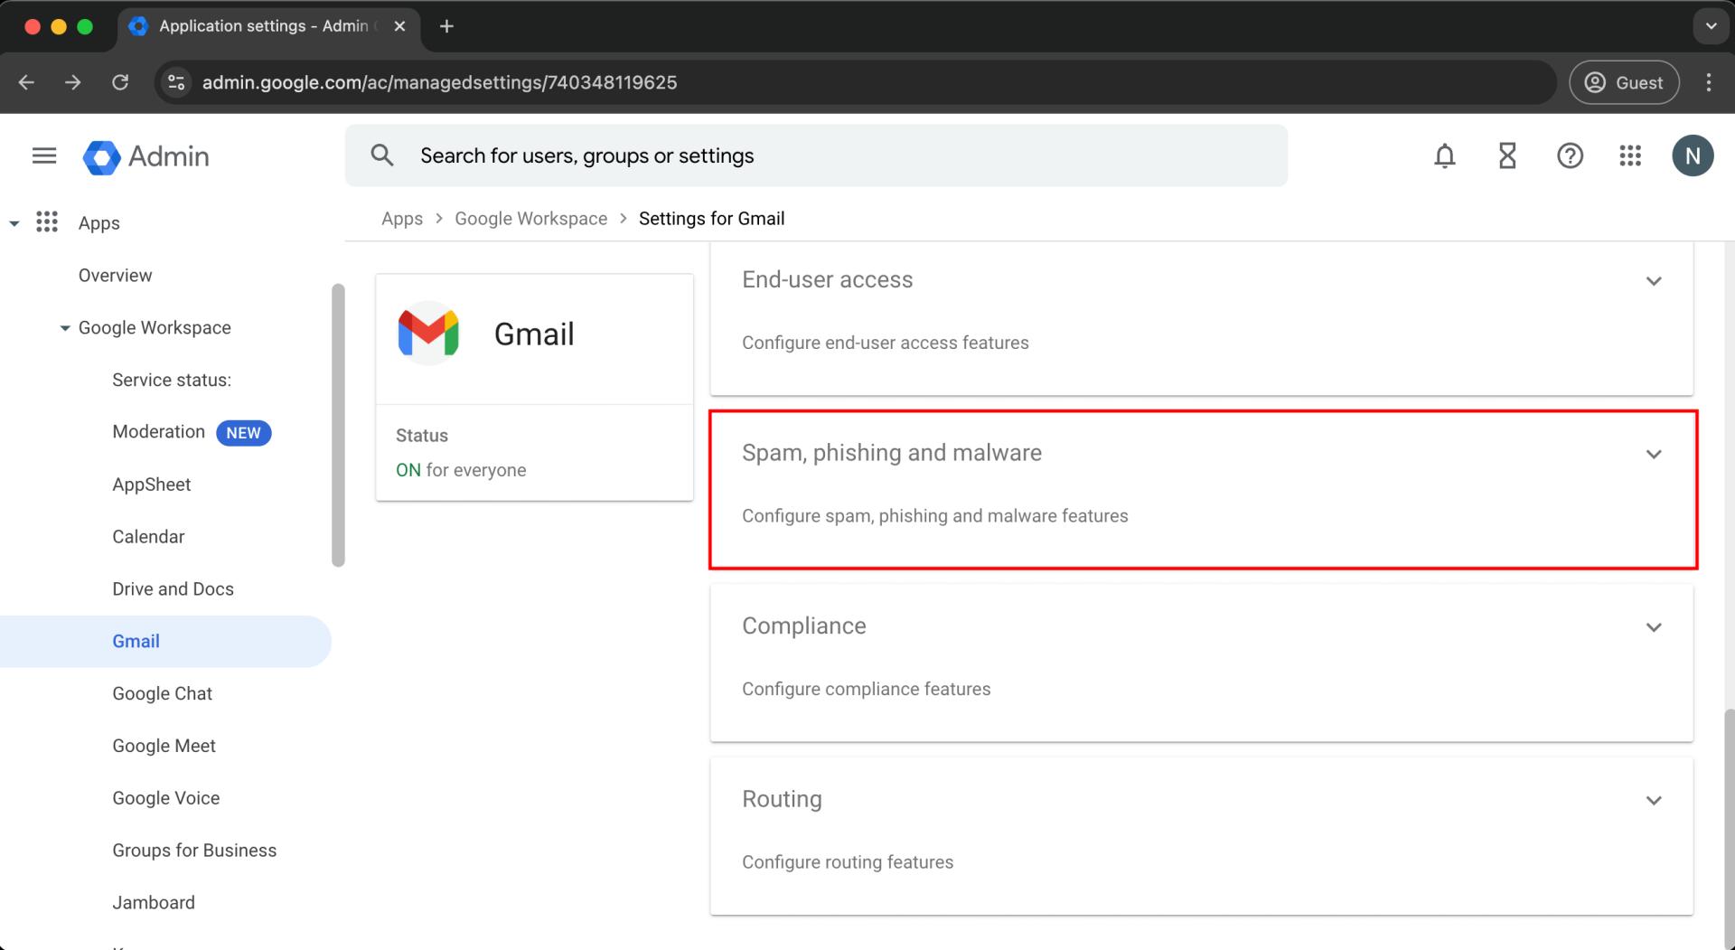Click the Spam, phishing and malware heading

[x=892, y=452]
